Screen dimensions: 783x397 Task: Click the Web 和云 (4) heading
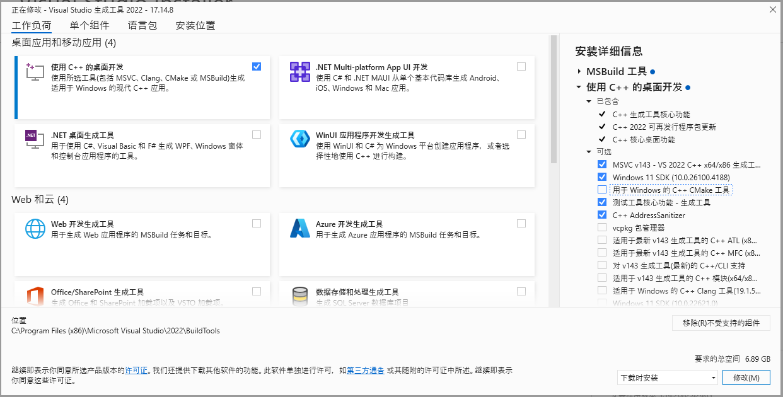point(40,200)
